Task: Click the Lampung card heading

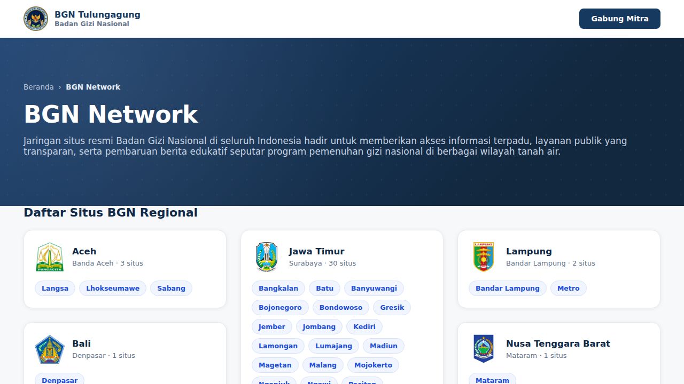Action: (529, 251)
